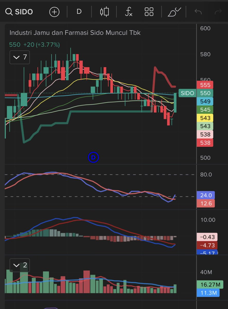
Task: Click the blue D dividend marker
Action: 93,157
